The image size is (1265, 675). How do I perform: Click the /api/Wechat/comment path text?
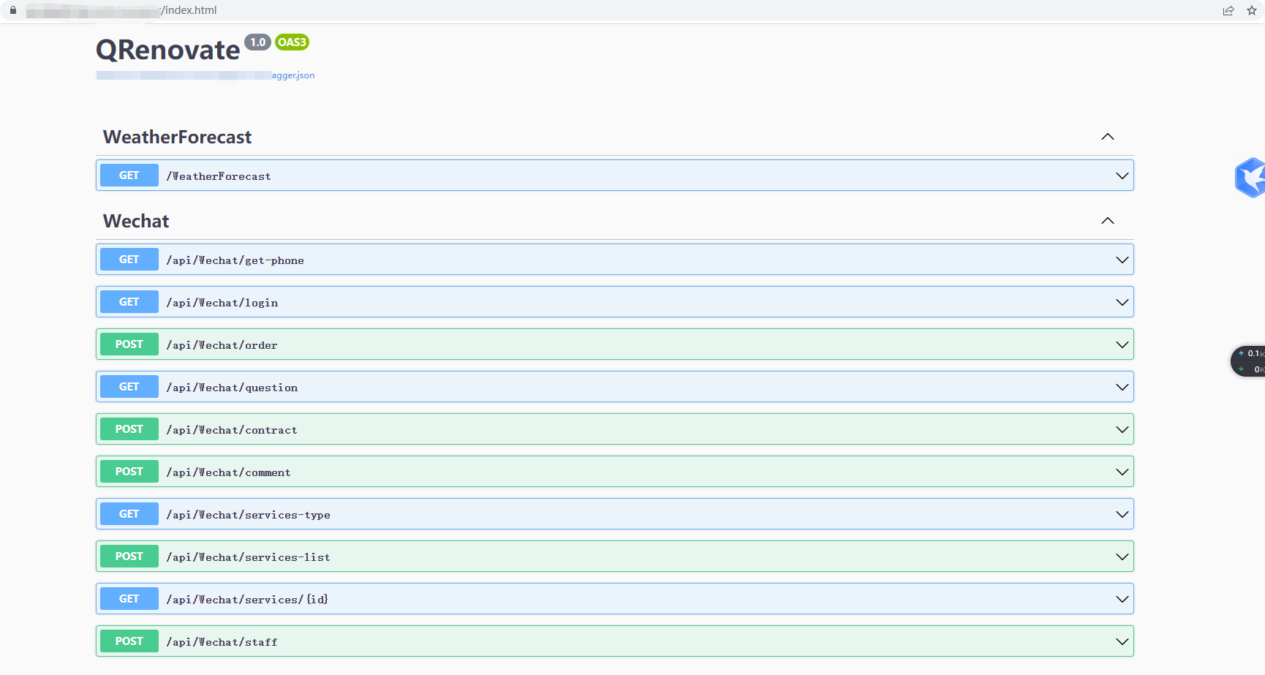pos(228,472)
